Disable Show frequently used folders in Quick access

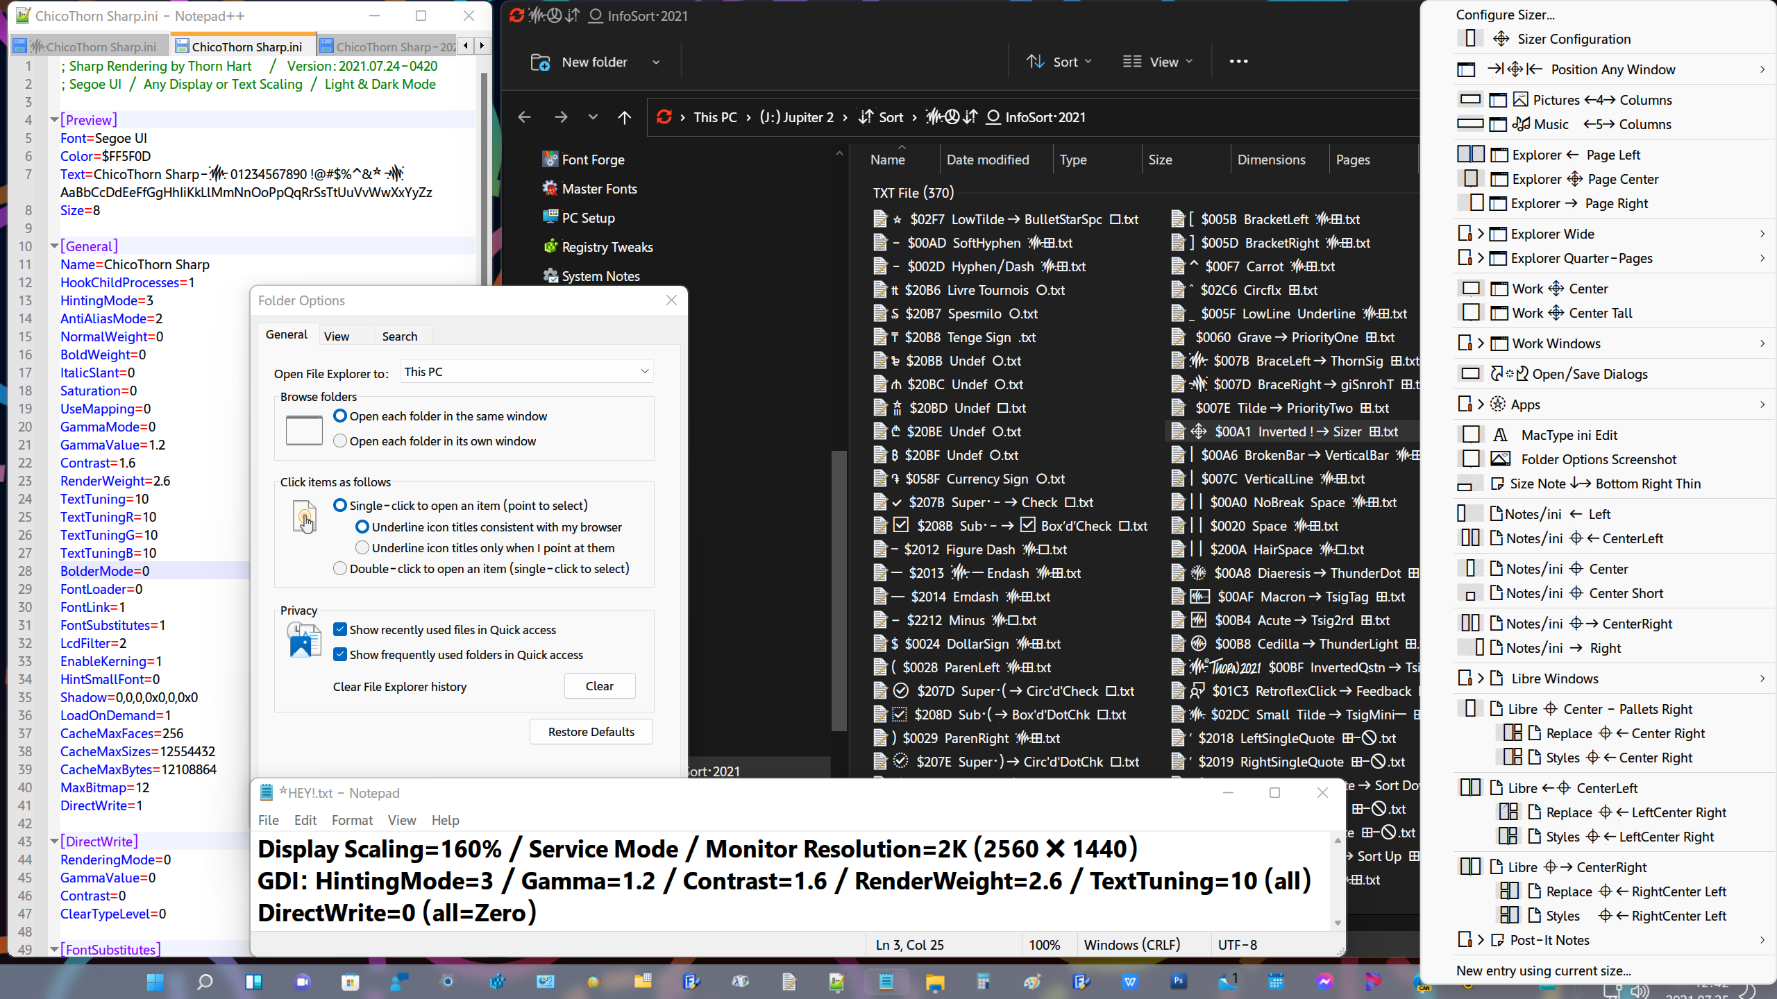(339, 654)
